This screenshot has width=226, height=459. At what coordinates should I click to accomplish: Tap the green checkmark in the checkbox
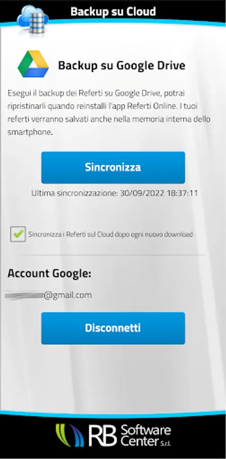(18, 234)
